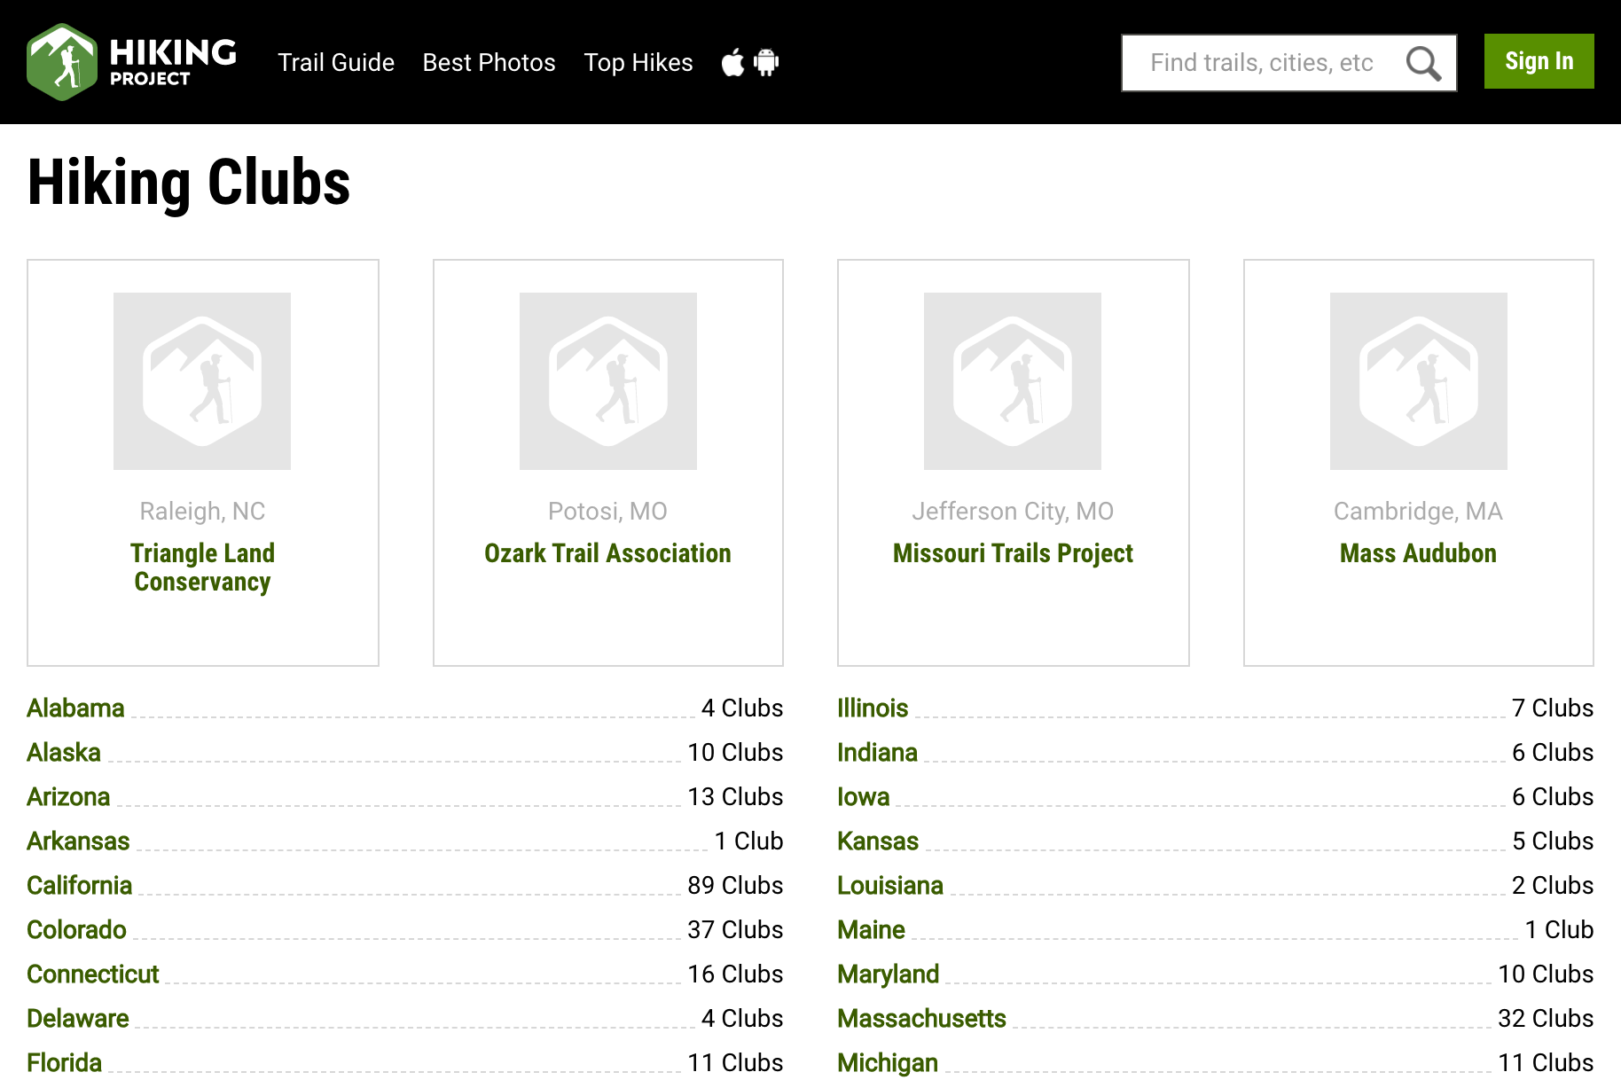Show hiking clubs in Maryland
The image size is (1621, 1080).
(x=889, y=974)
